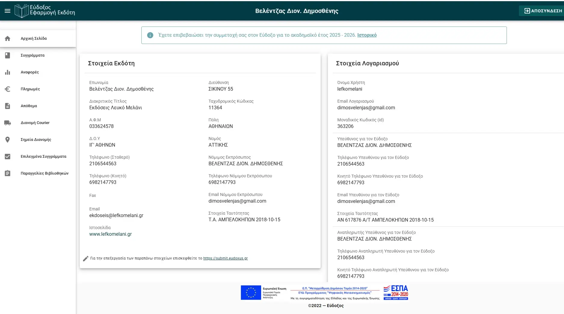
Task: Click the clipboard icon for Παραγγελίες Βιβλιοθηκών
Action: [x=8, y=173]
